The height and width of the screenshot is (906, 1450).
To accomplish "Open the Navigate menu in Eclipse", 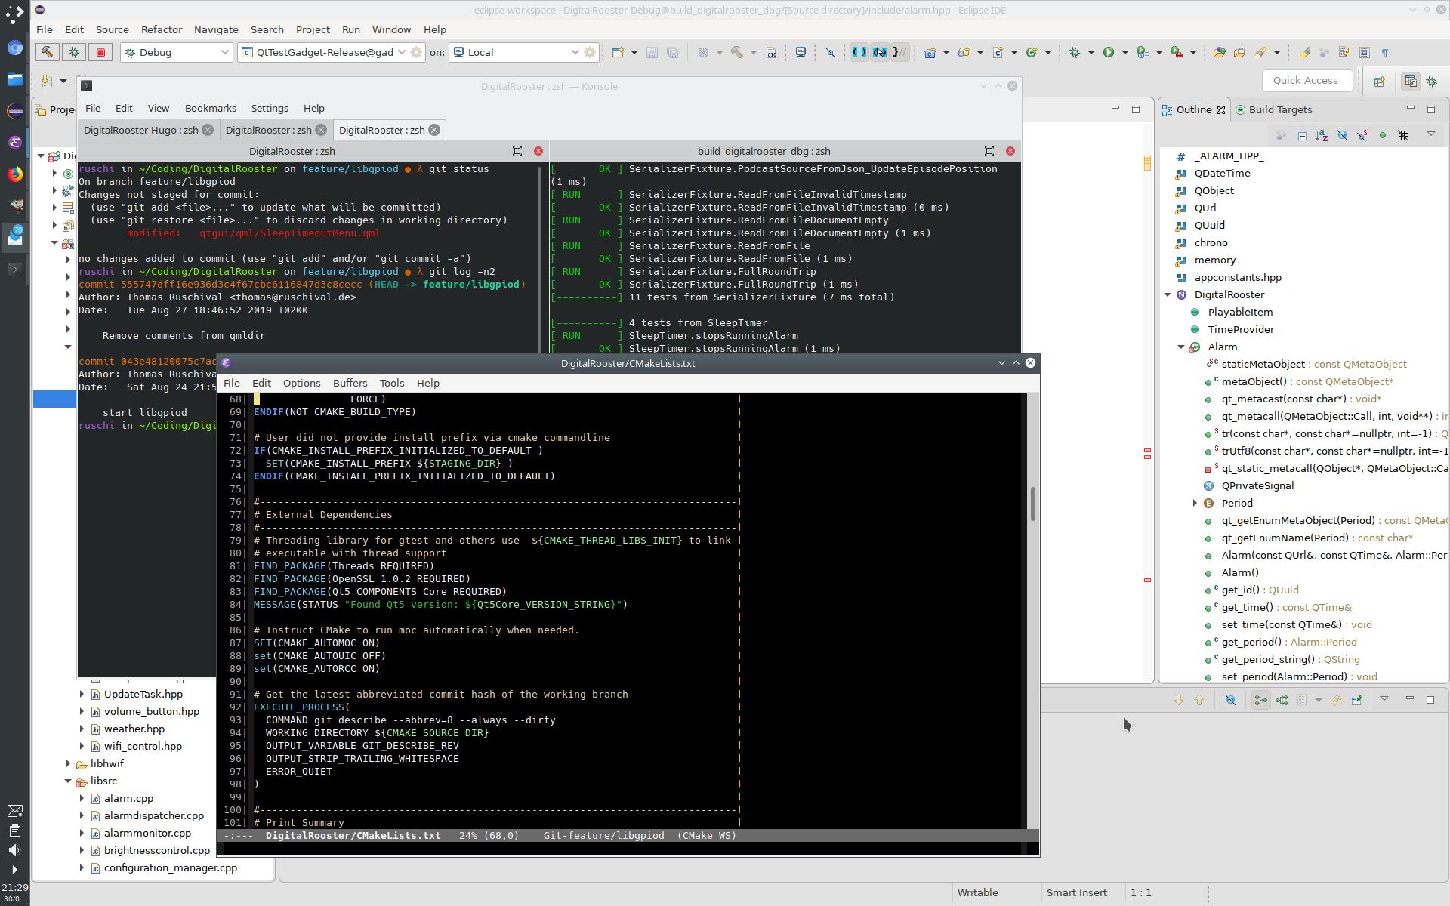I will (x=216, y=29).
